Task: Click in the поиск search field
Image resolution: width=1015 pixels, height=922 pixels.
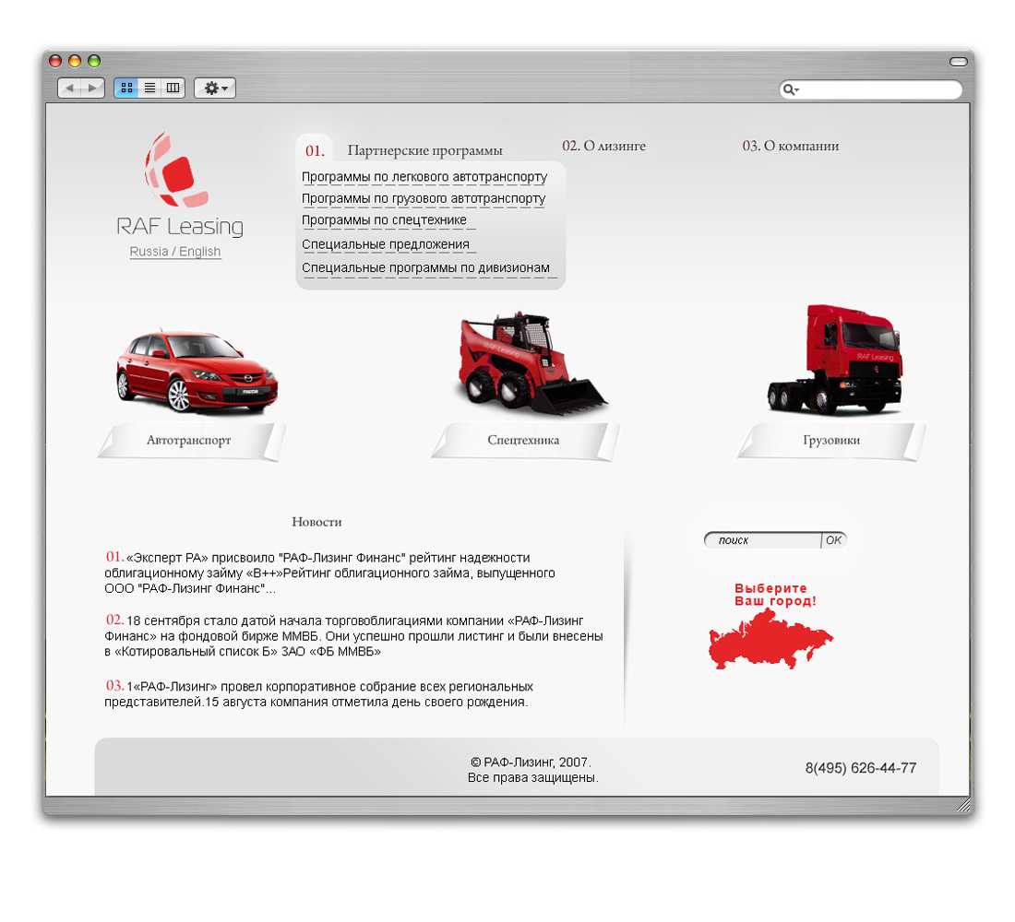Action: pos(762,540)
